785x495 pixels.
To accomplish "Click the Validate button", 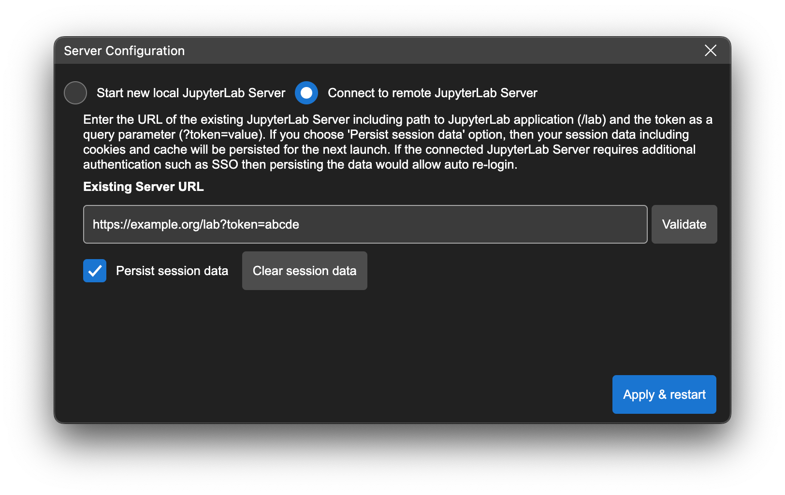I will point(684,224).
